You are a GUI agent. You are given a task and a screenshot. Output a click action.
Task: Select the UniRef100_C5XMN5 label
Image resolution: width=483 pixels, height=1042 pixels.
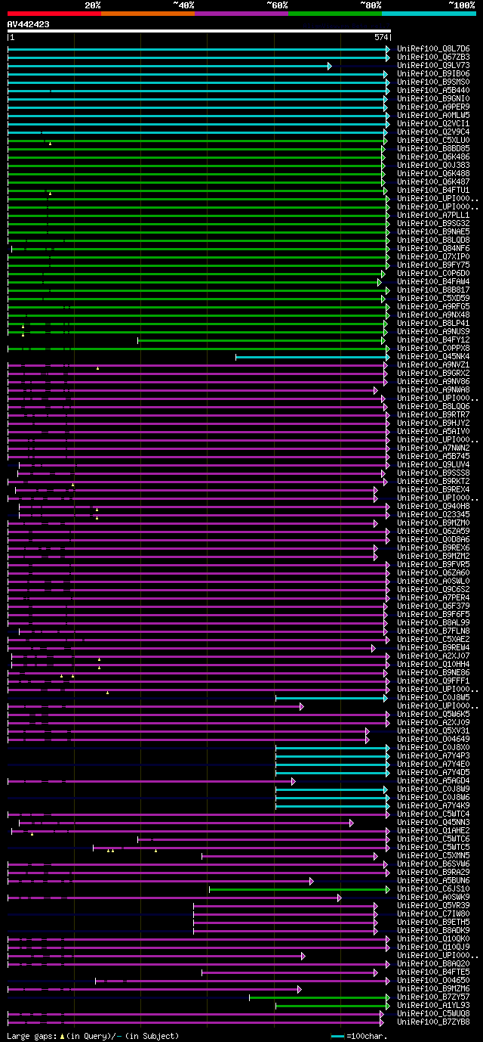(433, 856)
